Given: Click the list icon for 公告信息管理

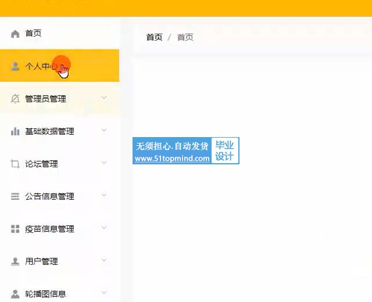Looking at the screenshot, I should click(15, 196).
